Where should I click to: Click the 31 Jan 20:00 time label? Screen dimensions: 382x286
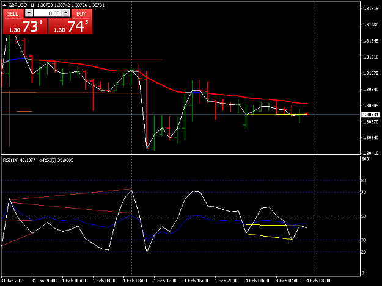point(44,281)
